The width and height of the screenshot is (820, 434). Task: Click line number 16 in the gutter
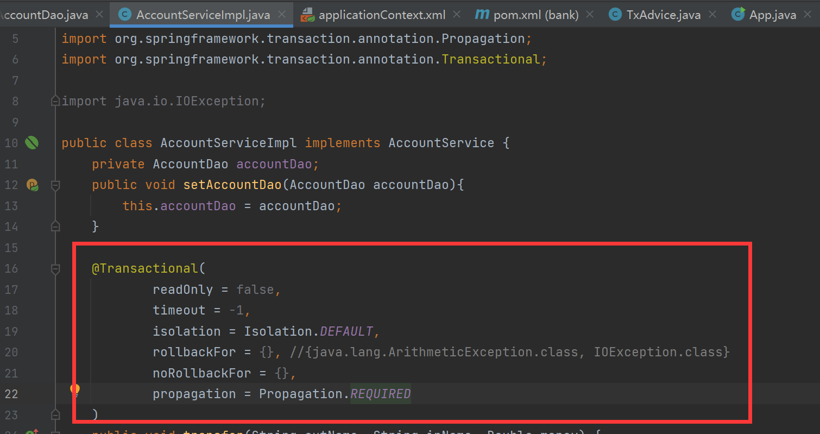tap(11, 268)
